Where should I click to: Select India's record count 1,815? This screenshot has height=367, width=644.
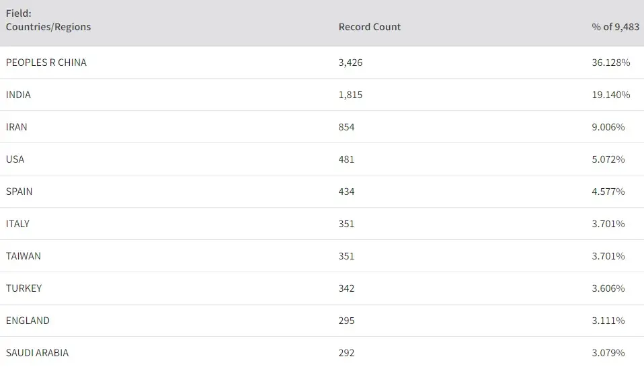tap(350, 95)
